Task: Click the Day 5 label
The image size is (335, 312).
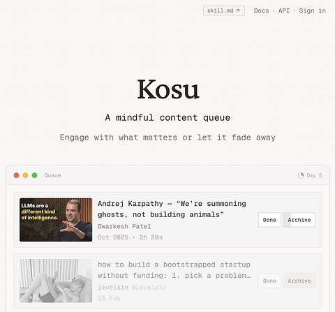Action: pos(314,175)
